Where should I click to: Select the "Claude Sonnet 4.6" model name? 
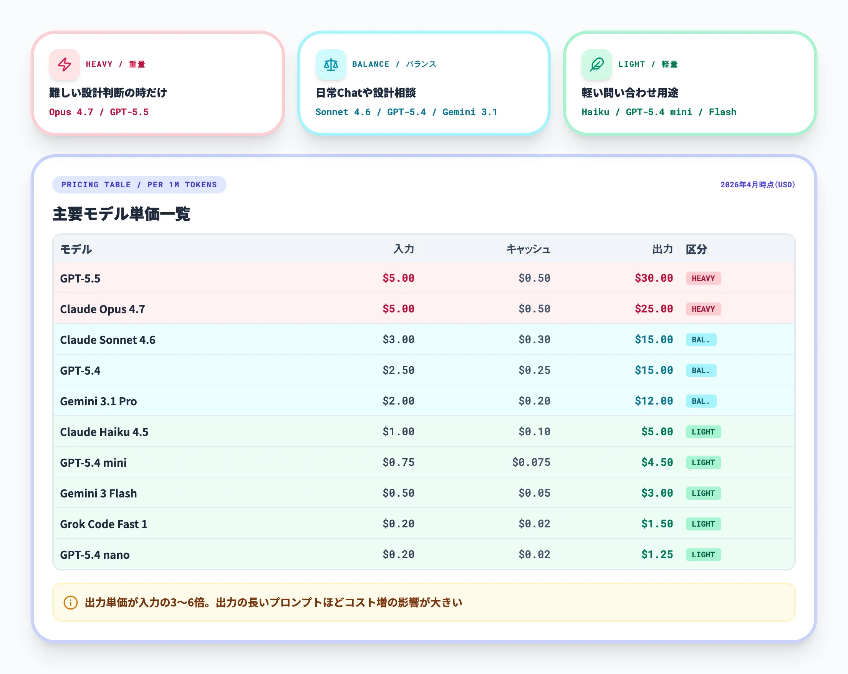click(108, 340)
